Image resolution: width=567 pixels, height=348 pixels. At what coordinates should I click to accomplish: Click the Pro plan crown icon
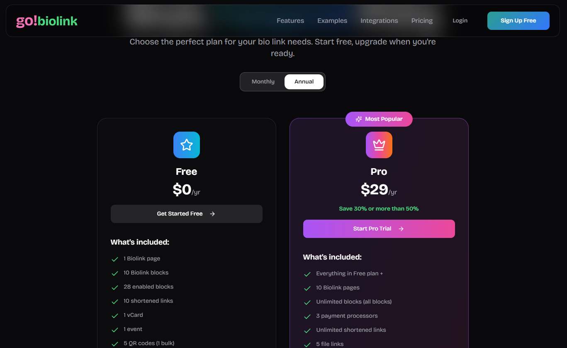click(379, 145)
